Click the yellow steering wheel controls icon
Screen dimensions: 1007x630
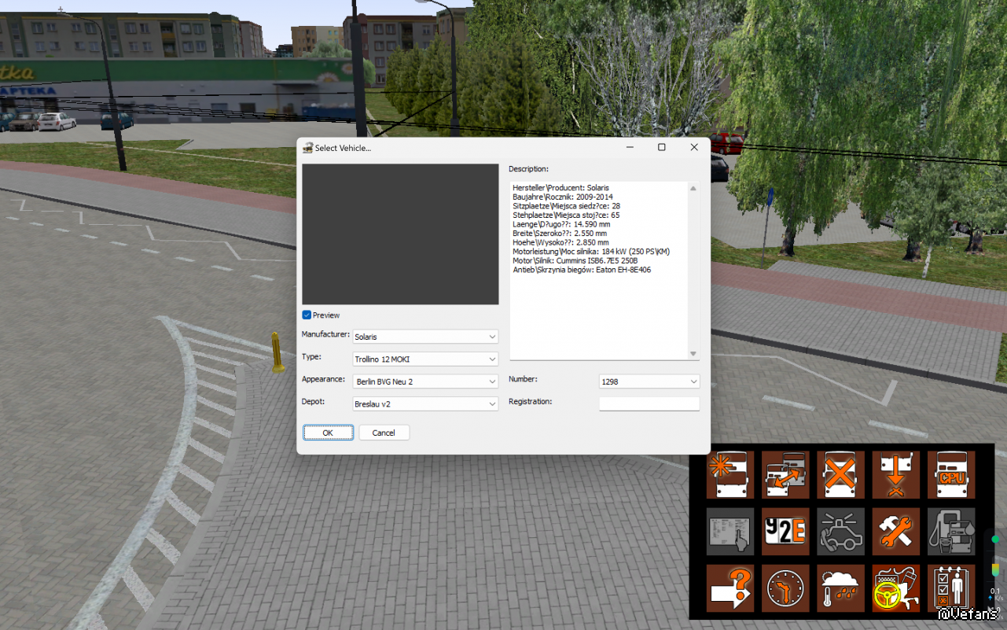(x=896, y=588)
